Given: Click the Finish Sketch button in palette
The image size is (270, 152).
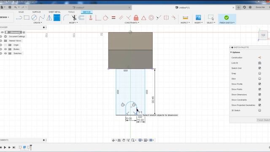Looking at the screenshot, I should 263,120.
